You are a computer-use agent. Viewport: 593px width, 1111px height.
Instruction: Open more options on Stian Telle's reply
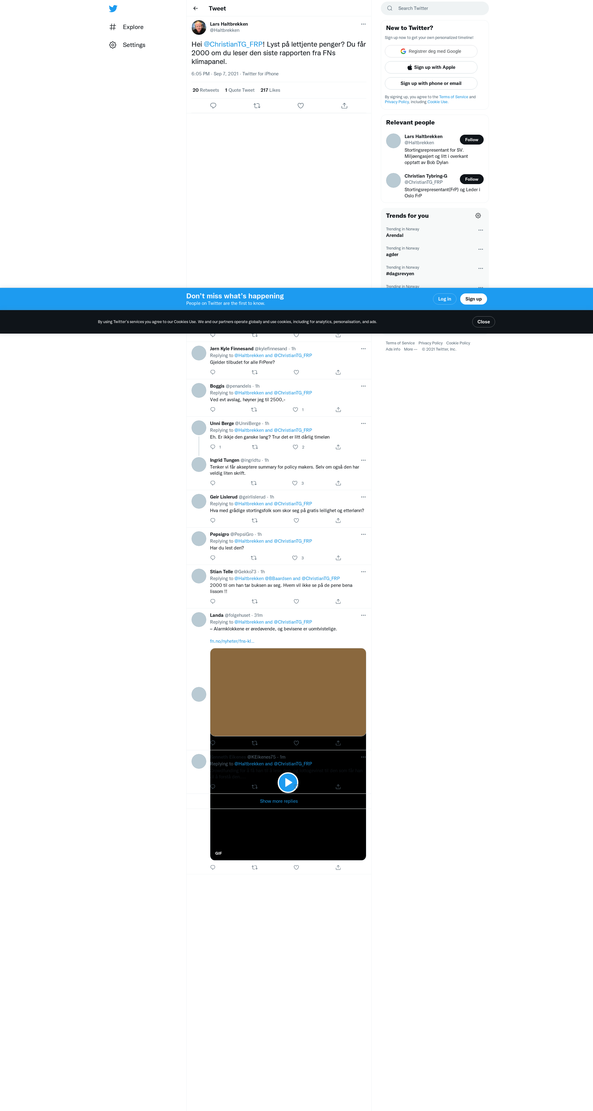point(363,571)
